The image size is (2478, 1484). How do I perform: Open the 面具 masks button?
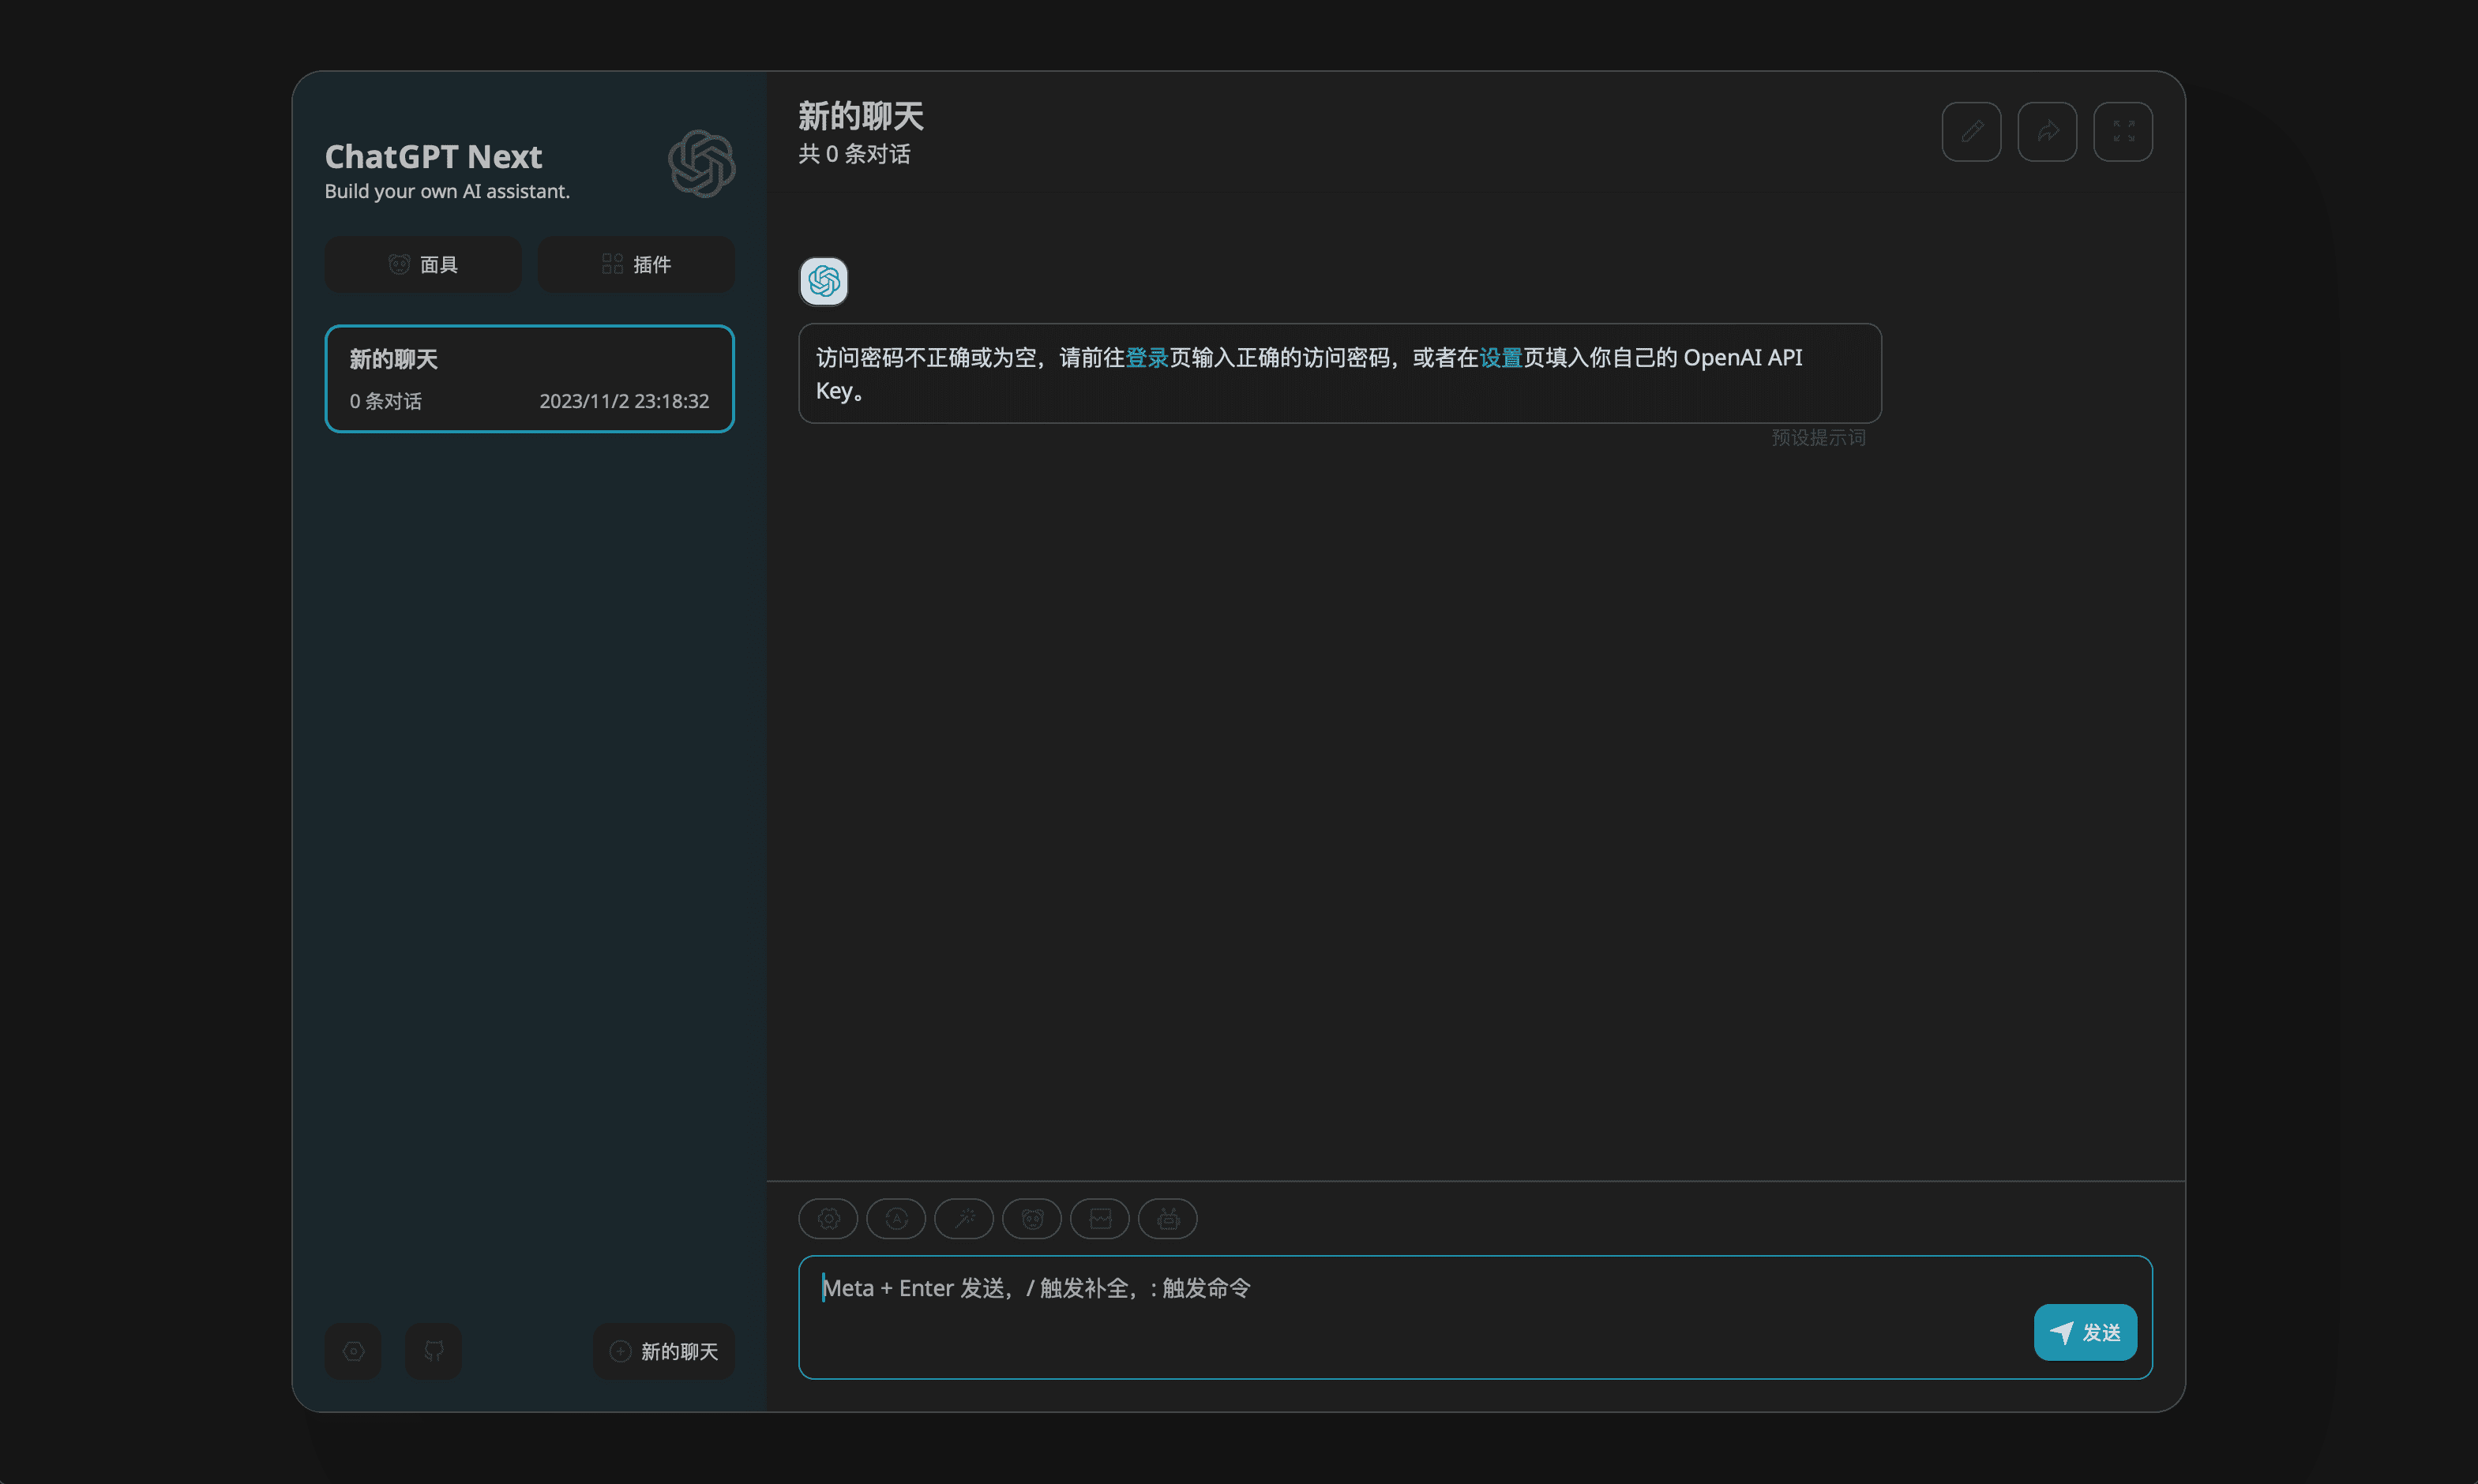(x=423, y=264)
